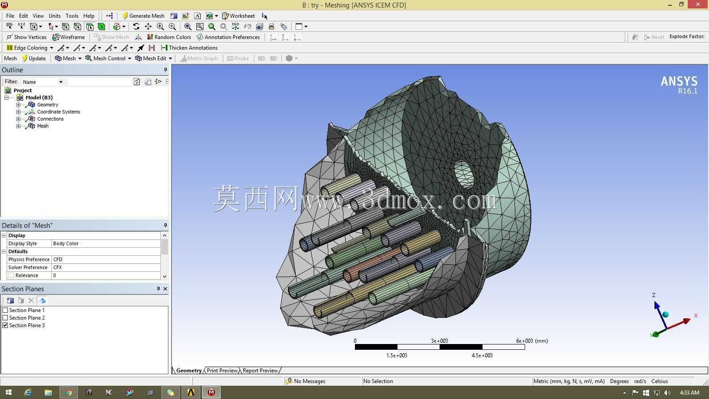Pin the Outline panel

coord(165,70)
